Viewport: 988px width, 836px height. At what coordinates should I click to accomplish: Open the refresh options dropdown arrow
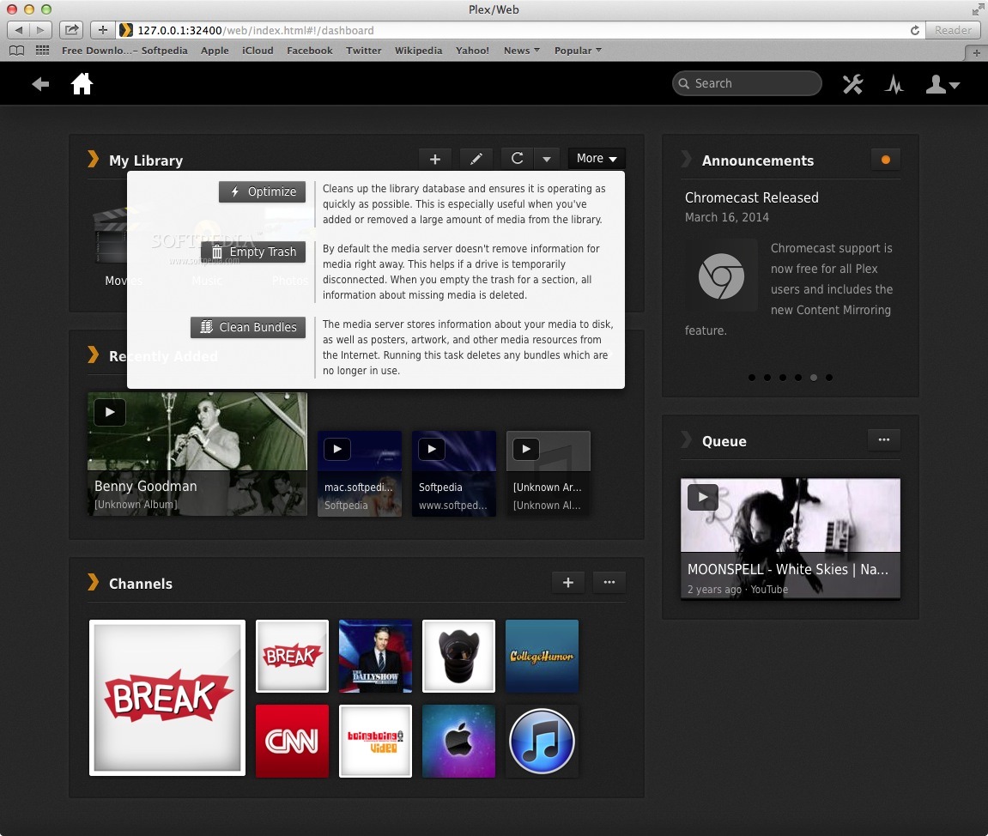pyautogui.click(x=547, y=159)
